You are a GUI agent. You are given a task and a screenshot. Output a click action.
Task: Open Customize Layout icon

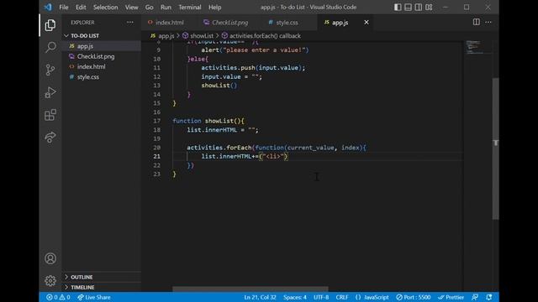429,8
